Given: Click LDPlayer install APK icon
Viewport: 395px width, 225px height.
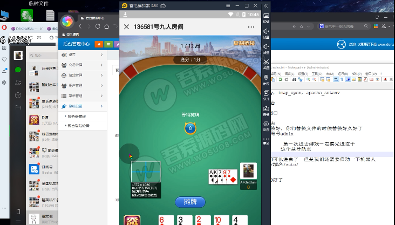Looking at the screenshot, I should pos(266,108).
